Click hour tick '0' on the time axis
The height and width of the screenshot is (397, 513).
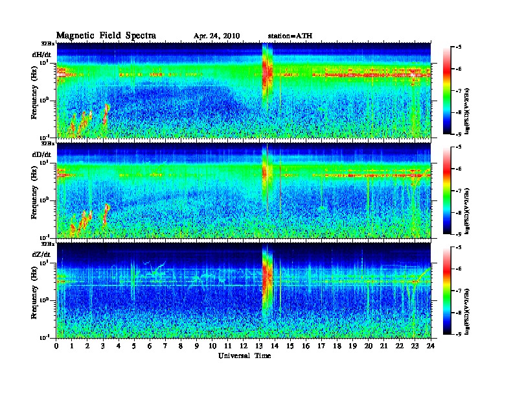tap(56, 346)
